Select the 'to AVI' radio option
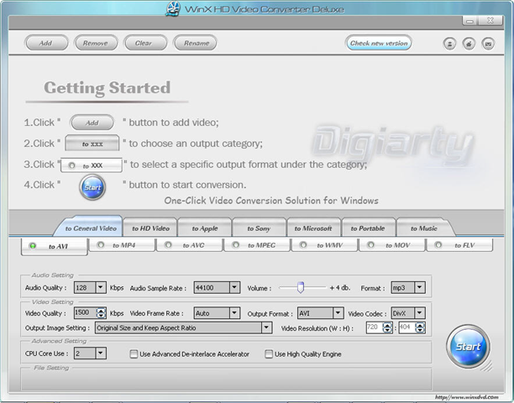The width and height of the screenshot is (514, 403). (55, 246)
